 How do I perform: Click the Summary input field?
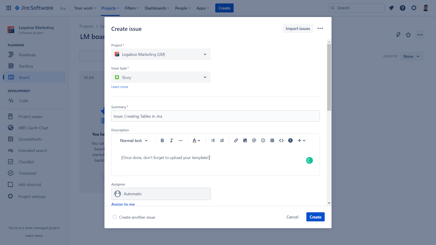tap(215, 116)
